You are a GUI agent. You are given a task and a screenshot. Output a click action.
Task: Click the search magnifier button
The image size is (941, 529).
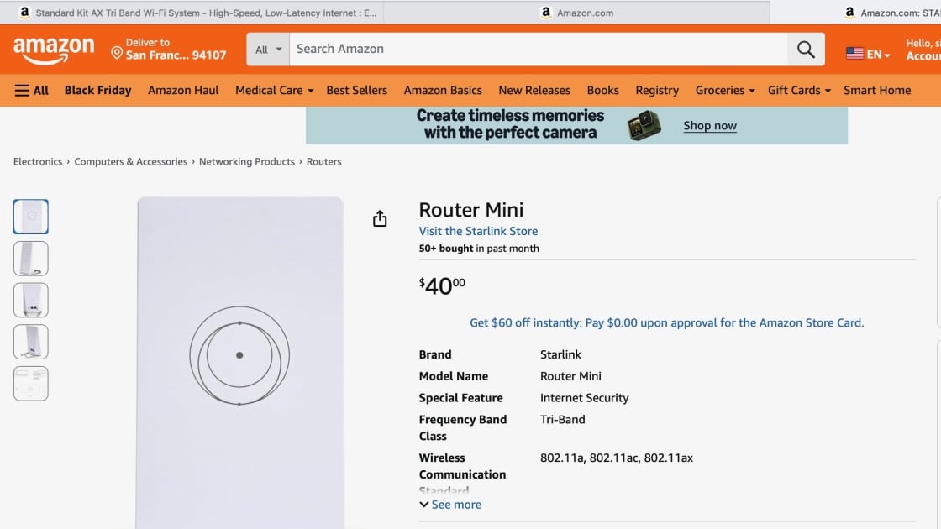click(x=806, y=50)
